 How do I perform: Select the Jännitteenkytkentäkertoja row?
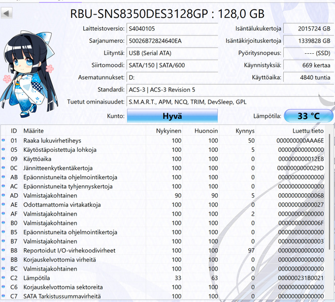point(163,168)
